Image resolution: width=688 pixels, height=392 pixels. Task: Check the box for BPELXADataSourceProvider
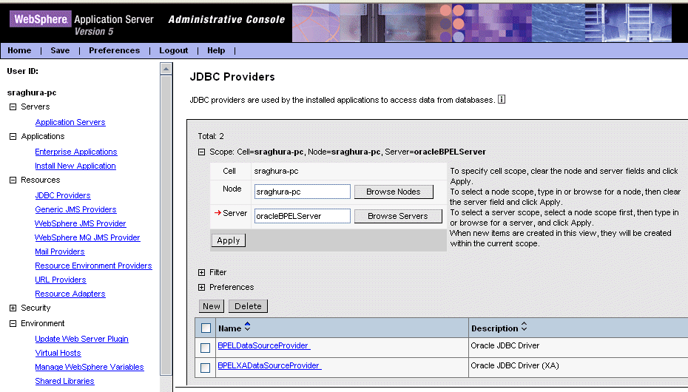pyautogui.click(x=205, y=368)
